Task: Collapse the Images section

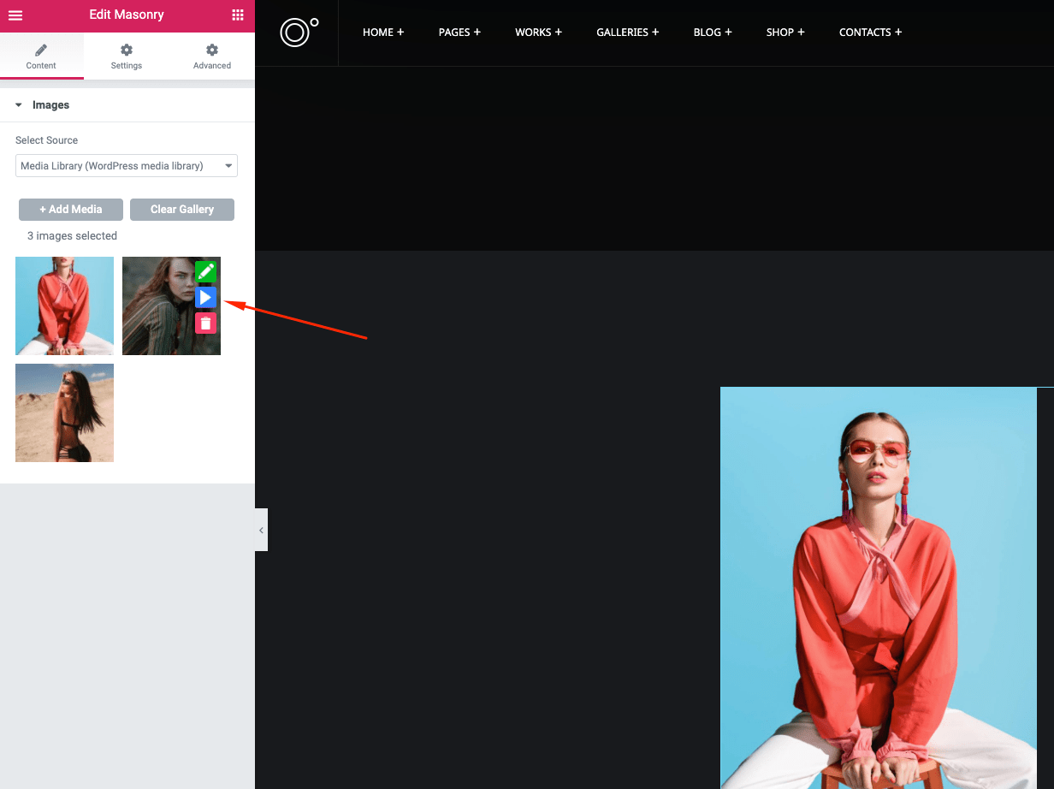Action: pos(127,105)
